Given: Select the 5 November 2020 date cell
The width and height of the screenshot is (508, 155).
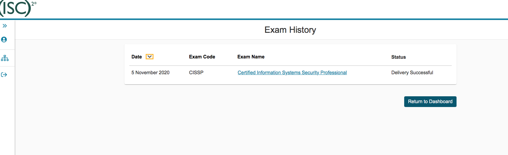Looking at the screenshot, I should point(150,72).
